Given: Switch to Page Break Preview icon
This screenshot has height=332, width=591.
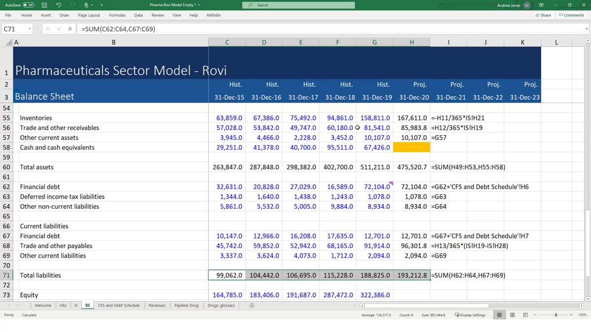Looking at the screenshot, I should [x=525, y=315].
